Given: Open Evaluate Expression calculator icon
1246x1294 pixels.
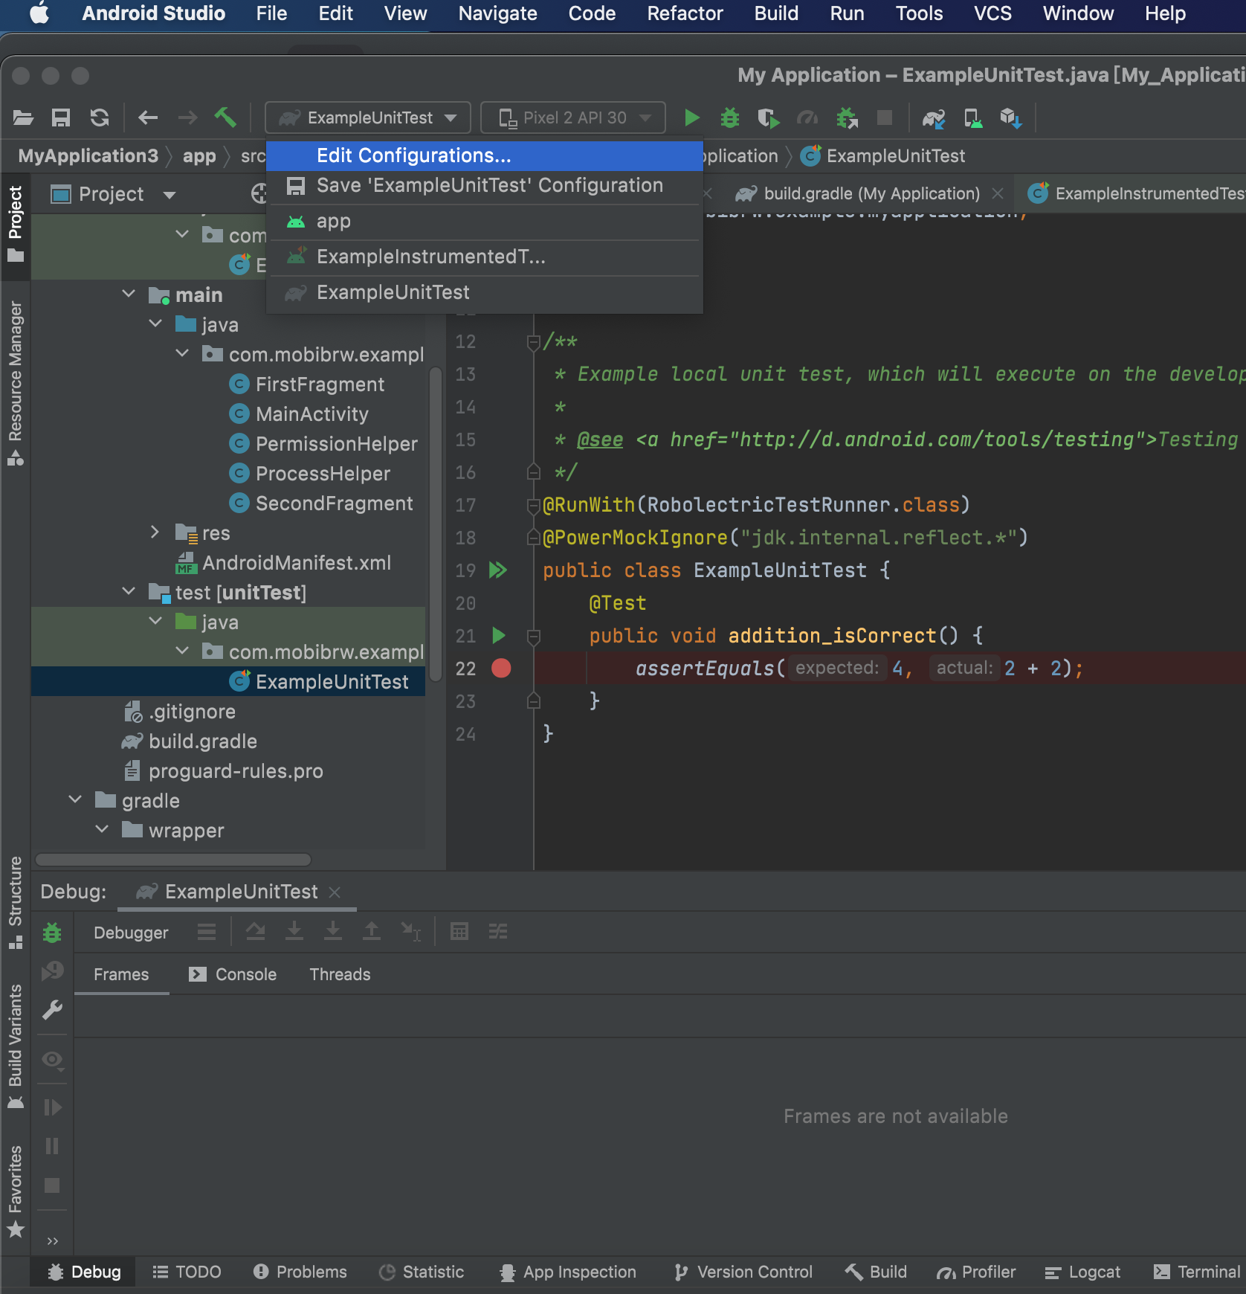Looking at the screenshot, I should 459,931.
